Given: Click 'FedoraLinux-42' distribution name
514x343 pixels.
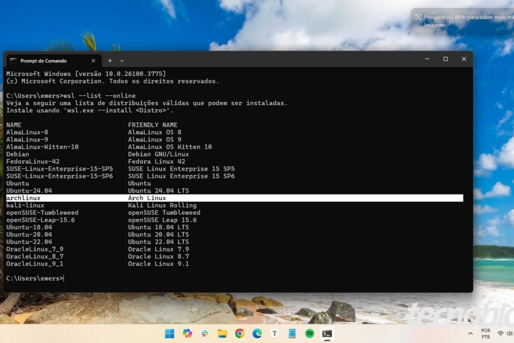Looking at the screenshot, I should pyautogui.click(x=33, y=162).
